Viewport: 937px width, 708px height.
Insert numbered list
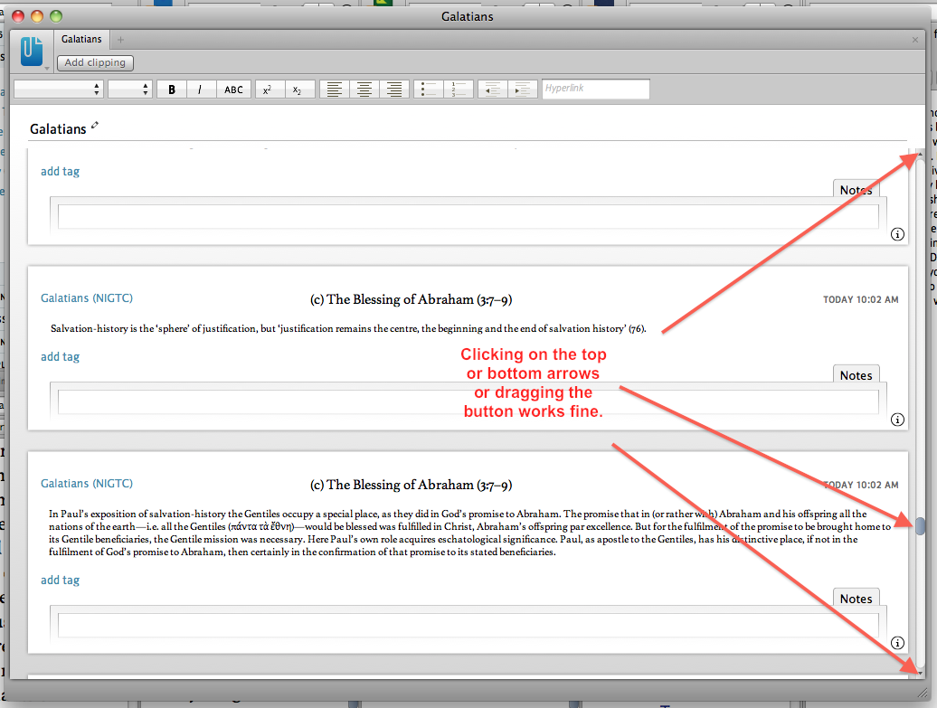[x=459, y=90]
